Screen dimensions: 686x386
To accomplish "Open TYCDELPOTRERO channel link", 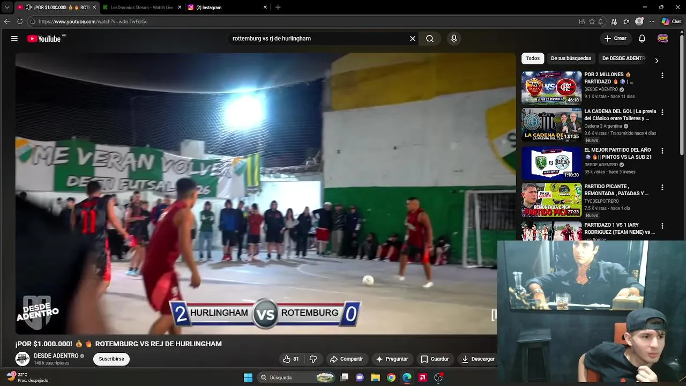I will 602,201.
